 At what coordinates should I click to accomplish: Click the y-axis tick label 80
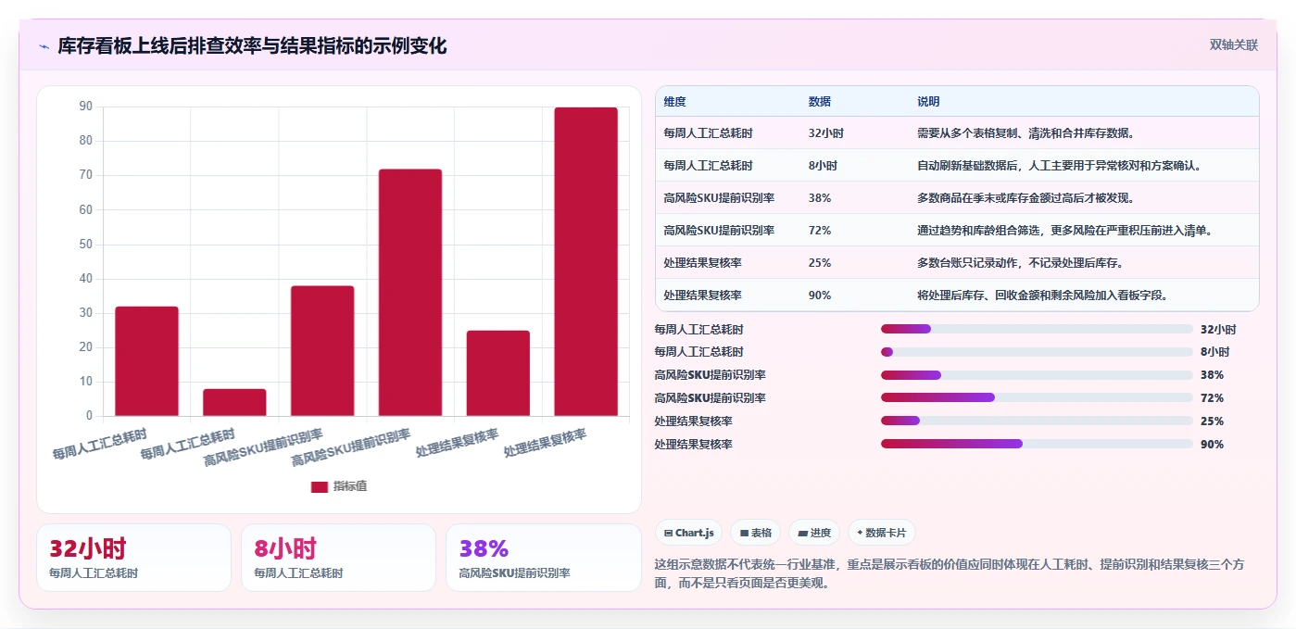pos(86,142)
